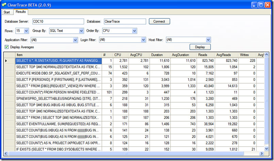
Task: Sort by the Reads column header
Action: [206, 55]
